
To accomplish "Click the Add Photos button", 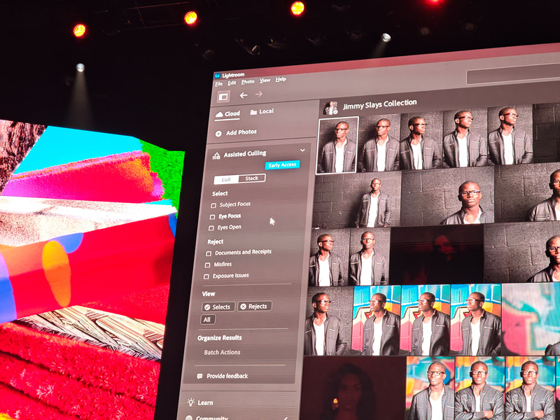I will [236, 132].
